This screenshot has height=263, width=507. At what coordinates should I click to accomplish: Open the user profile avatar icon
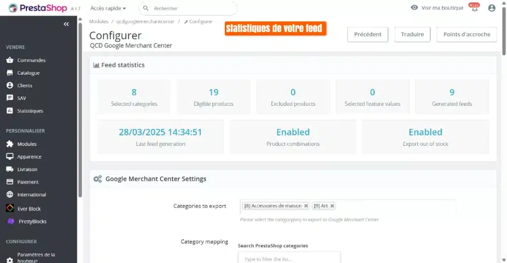[492, 8]
